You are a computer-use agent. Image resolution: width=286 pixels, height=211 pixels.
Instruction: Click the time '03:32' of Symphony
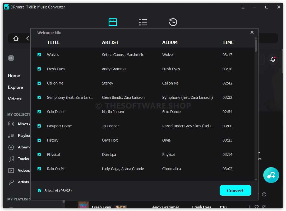227,97
